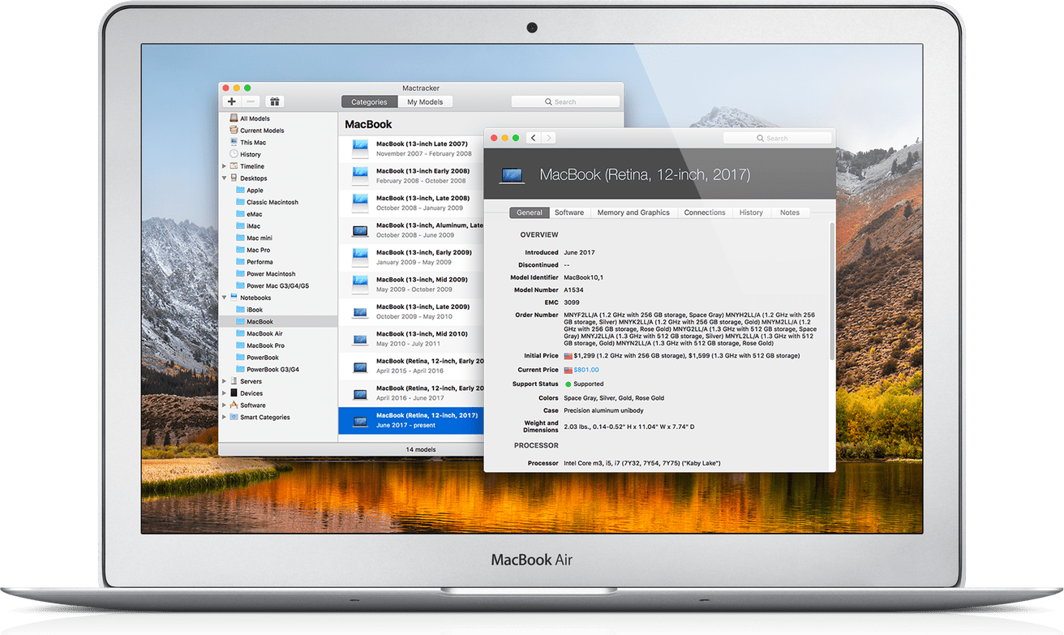Click the Desktops computer icon
Image resolution: width=1064 pixels, height=635 pixels.
tap(234, 178)
